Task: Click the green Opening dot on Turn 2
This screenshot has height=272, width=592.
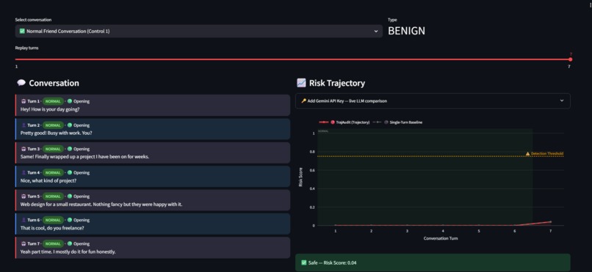Action: pos(70,125)
